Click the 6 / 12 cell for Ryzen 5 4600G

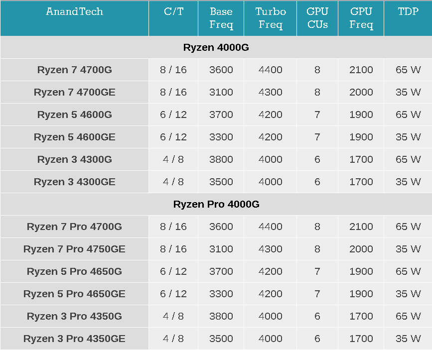point(173,115)
